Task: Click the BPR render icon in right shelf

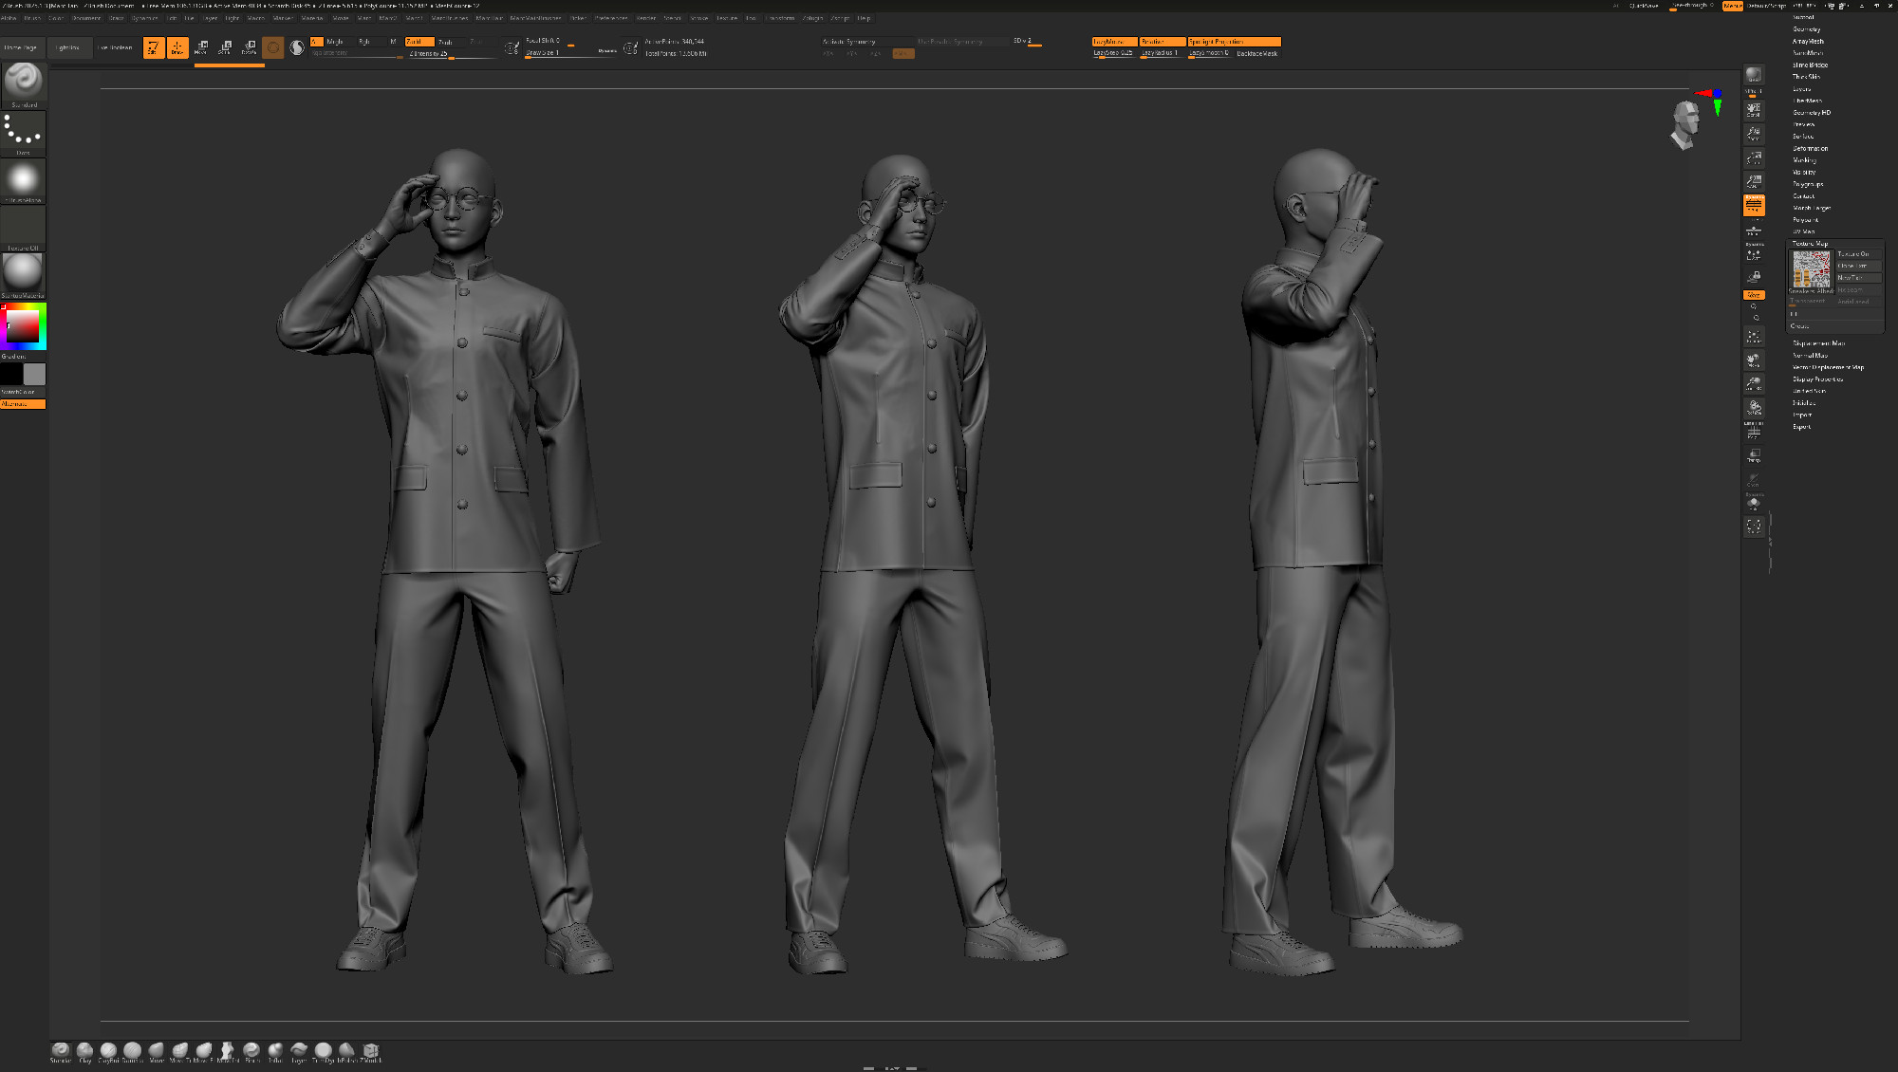Action: [1754, 76]
